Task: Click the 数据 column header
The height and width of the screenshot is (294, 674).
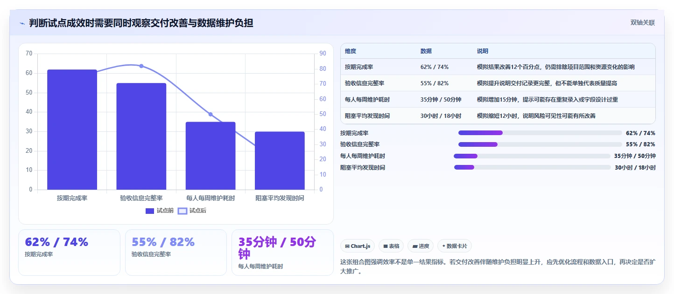Action: pyautogui.click(x=426, y=51)
